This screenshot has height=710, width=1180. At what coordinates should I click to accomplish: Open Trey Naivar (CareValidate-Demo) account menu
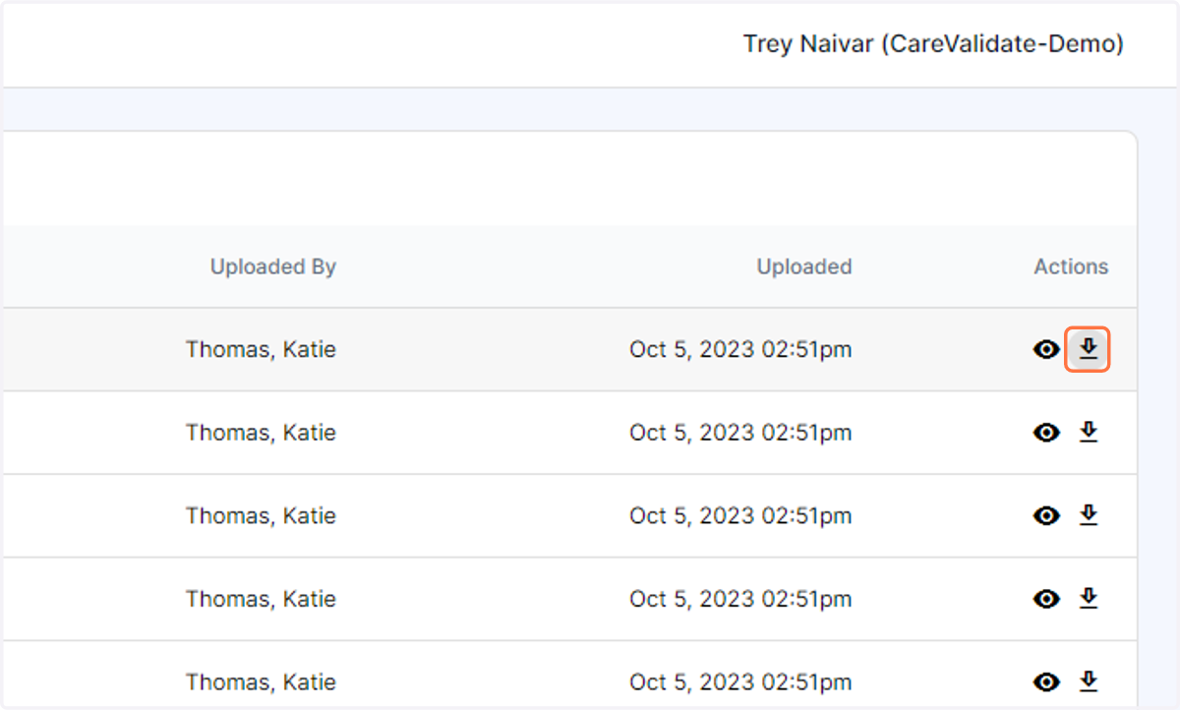pos(933,44)
